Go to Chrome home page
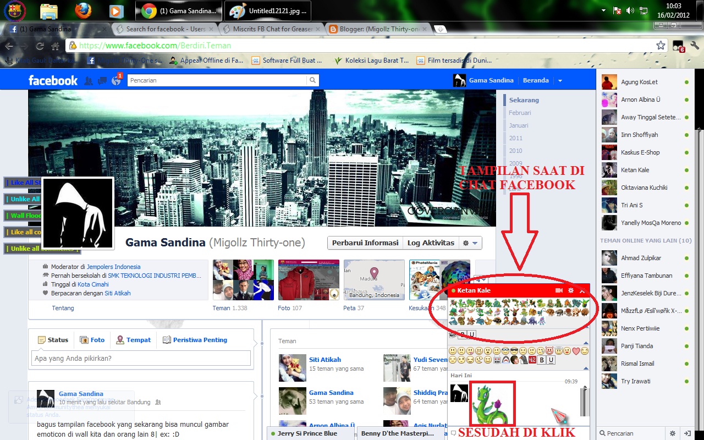 click(x=55, y=46)
